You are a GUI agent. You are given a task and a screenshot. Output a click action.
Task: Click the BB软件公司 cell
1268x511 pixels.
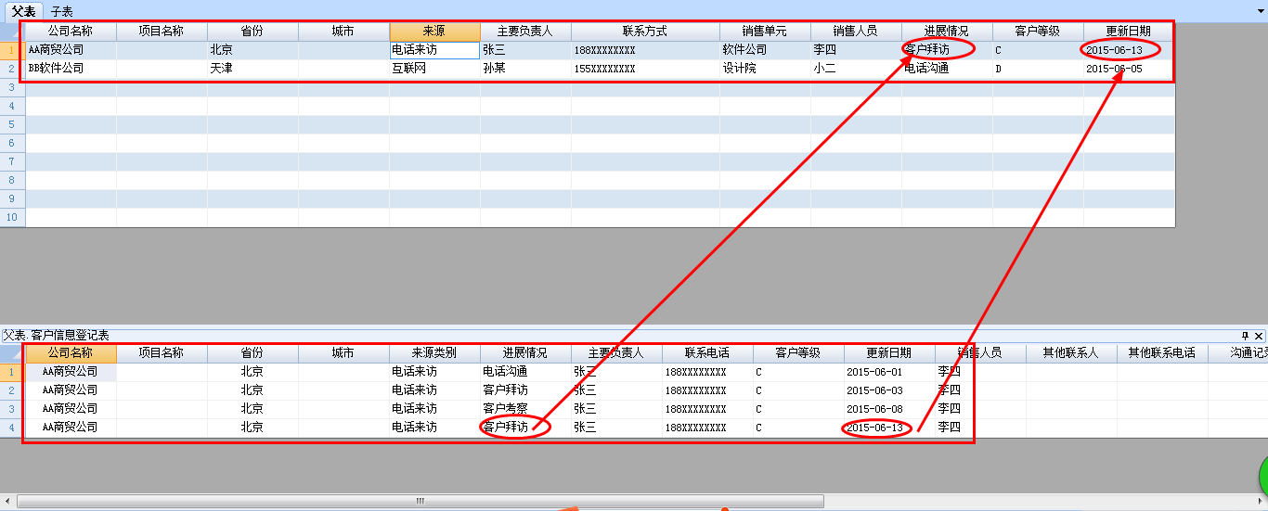tap(71, 69)
